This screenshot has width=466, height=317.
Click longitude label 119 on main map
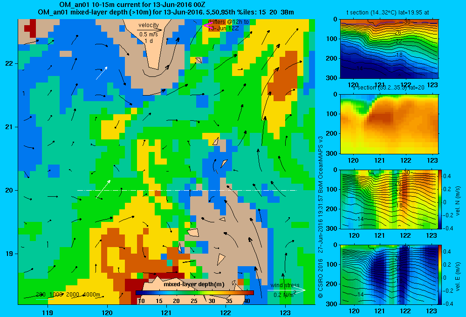point(48,312)
